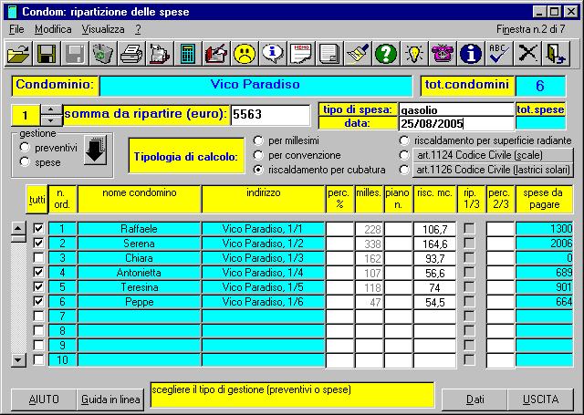Click the printer icon in toolbar

131,54
